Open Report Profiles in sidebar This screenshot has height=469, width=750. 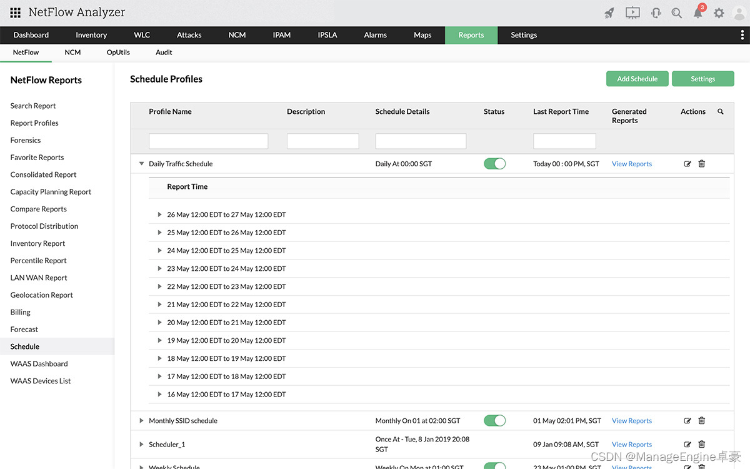coord(34,123)
